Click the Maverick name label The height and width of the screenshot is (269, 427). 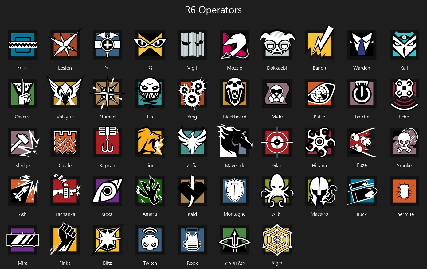click(x=235, y=165)
